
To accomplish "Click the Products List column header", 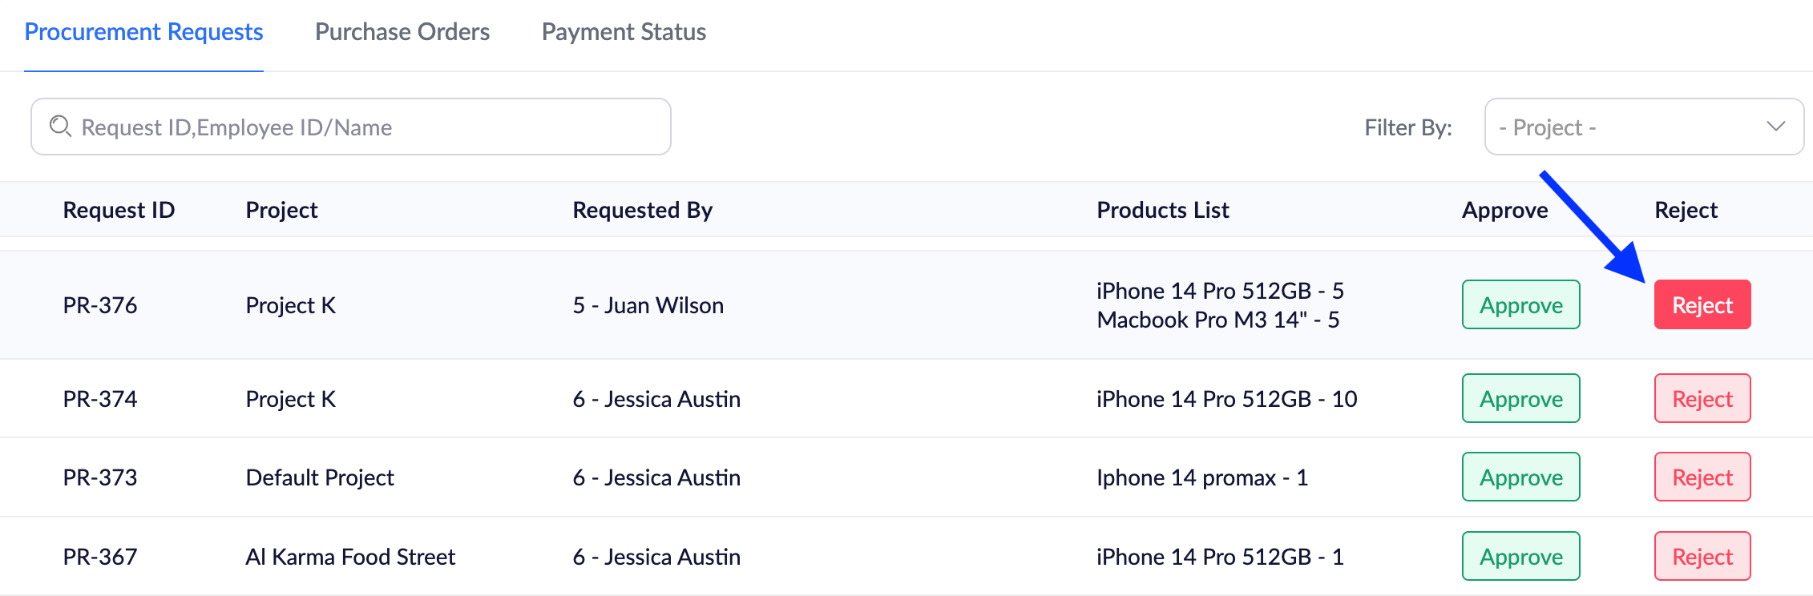I will click(x=1162, y=210).
